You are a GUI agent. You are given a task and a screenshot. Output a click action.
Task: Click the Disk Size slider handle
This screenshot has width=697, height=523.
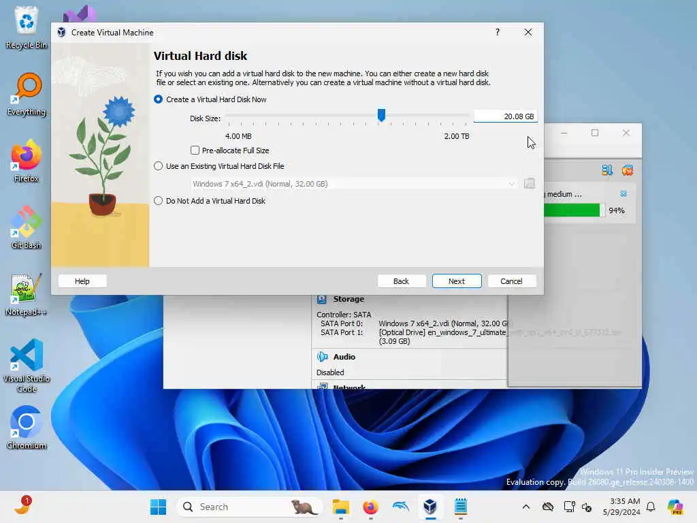[381, 115]
